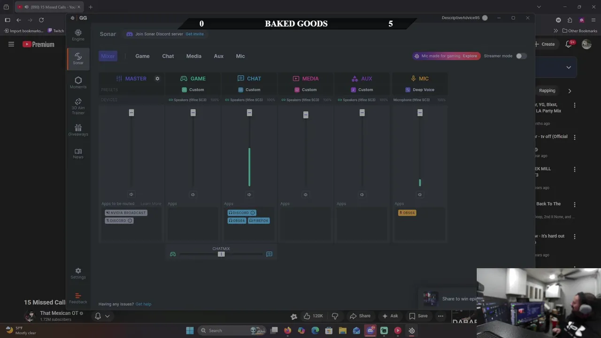Open YouTube hamburger menu in browser
This screenshot has height=338, width=601.
(x=11, y=44)
